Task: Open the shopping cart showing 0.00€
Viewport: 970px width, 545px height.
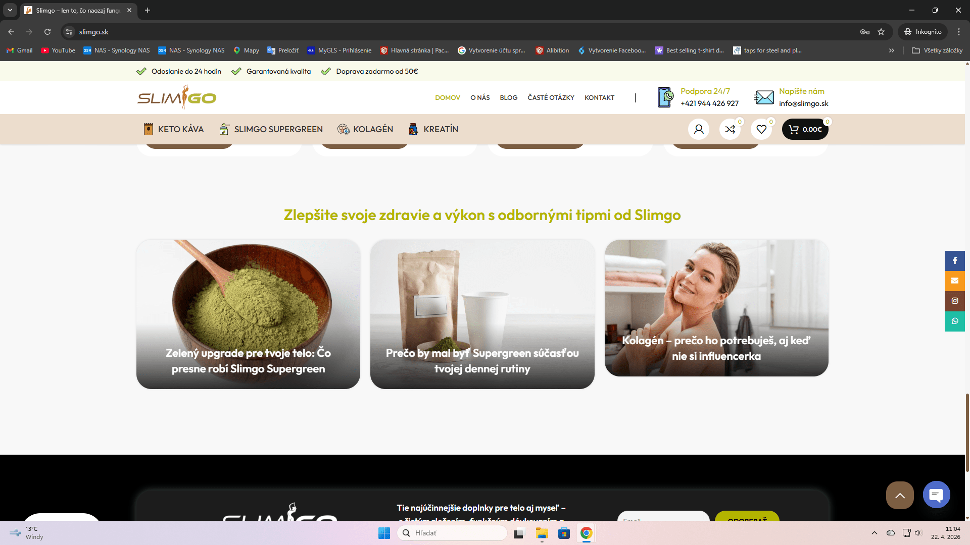Action: pos(805,129)
